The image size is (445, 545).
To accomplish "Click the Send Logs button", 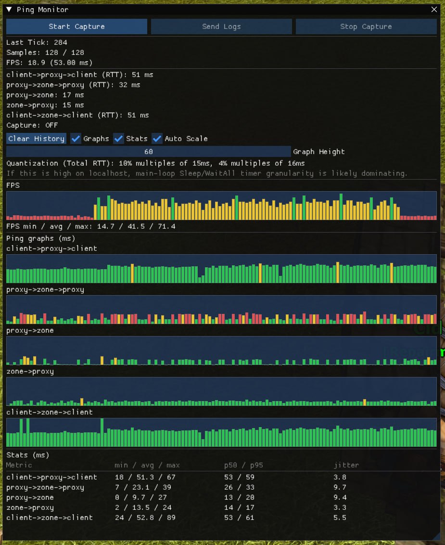I will coord(221,26).
